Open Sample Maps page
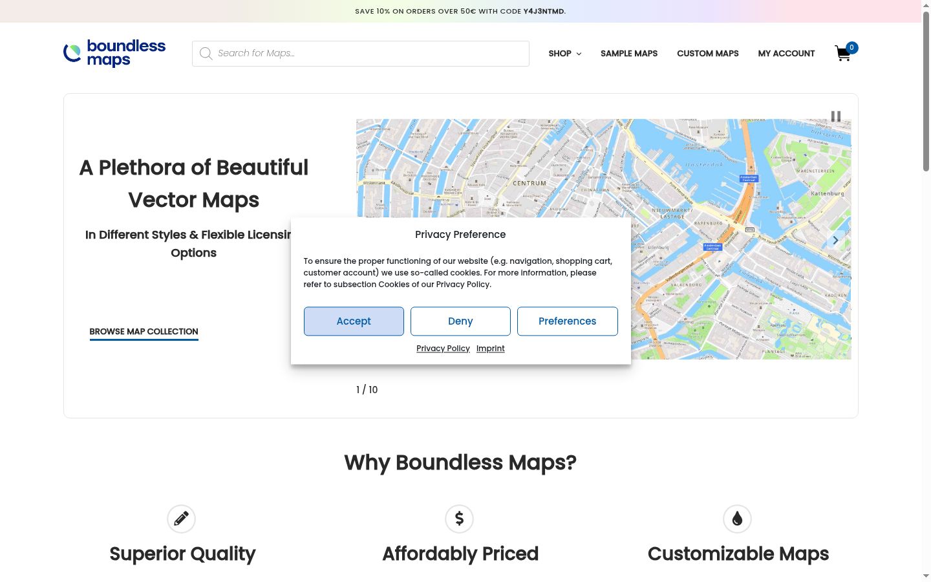 click(629, 54)
